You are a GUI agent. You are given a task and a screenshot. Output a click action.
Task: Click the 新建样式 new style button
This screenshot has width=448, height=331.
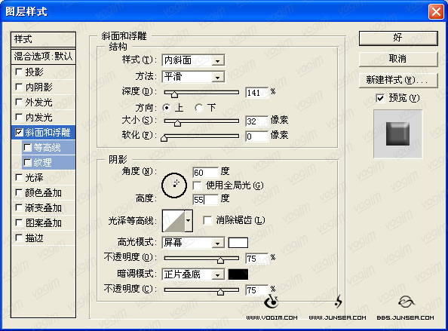[398, 80]
